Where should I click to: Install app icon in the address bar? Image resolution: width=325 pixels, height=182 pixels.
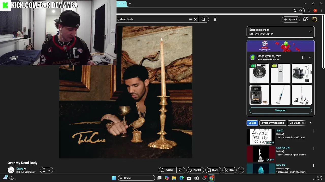(x=295, y=11)
